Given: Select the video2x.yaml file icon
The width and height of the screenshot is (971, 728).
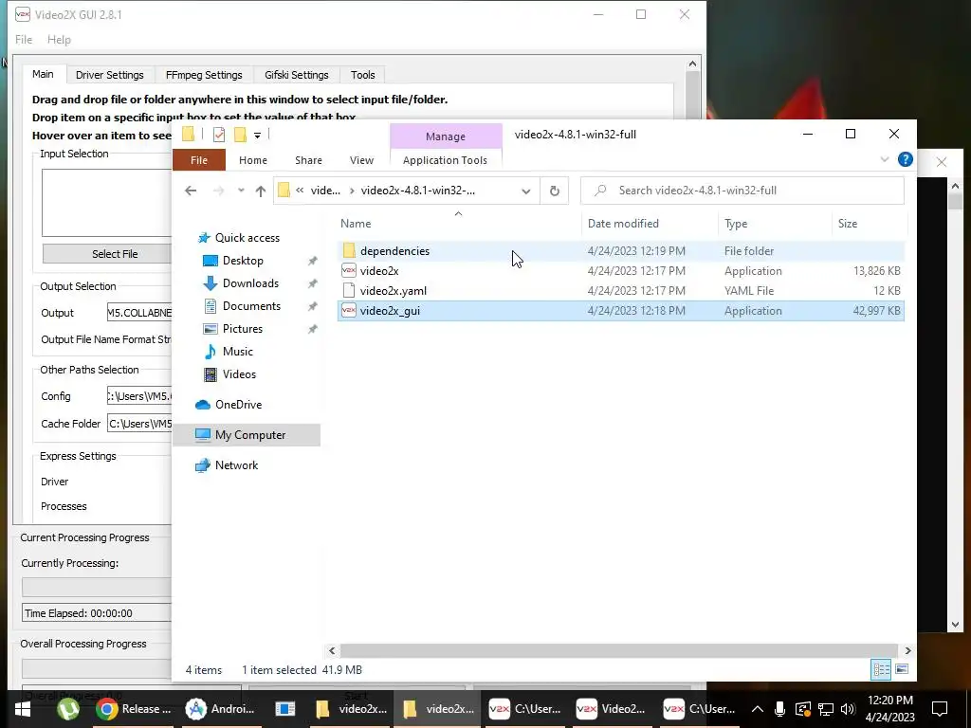Looking at the screenshot, I should (x=349, y=290).
